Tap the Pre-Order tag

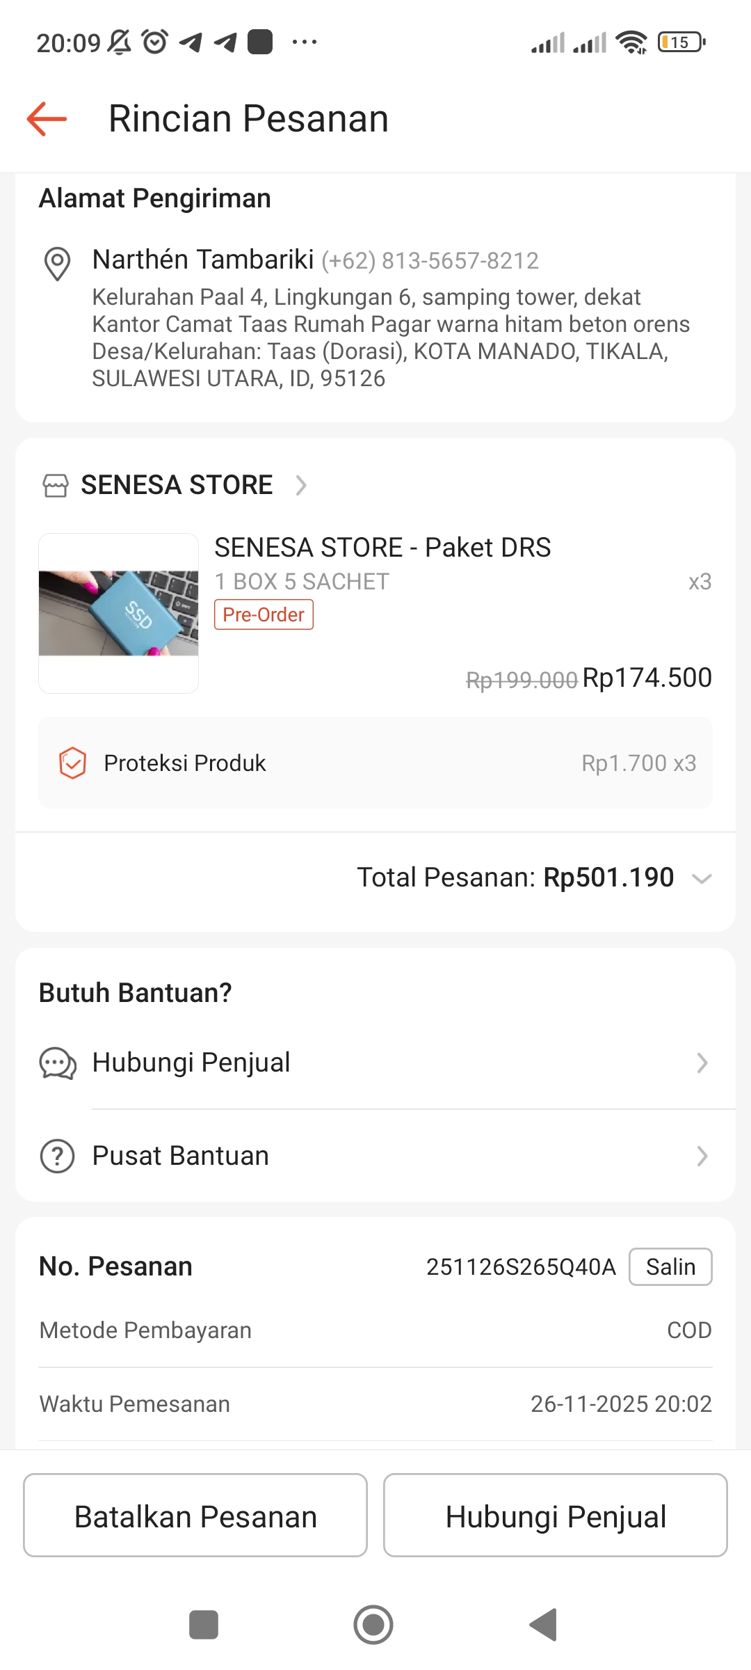264,614
